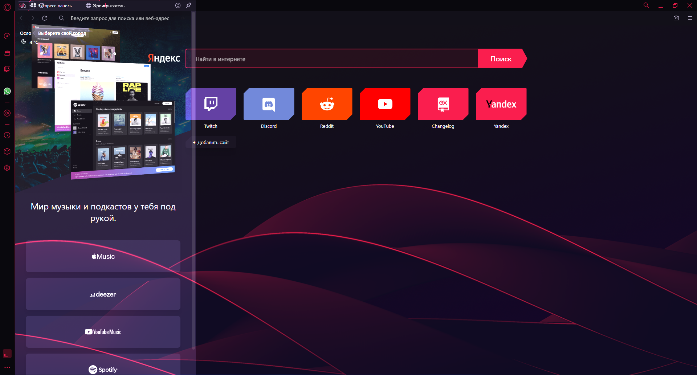The width and height of the screenshot is (697, 375).
Task: Choose the Apple Music service button
Action: click(103, 256)
